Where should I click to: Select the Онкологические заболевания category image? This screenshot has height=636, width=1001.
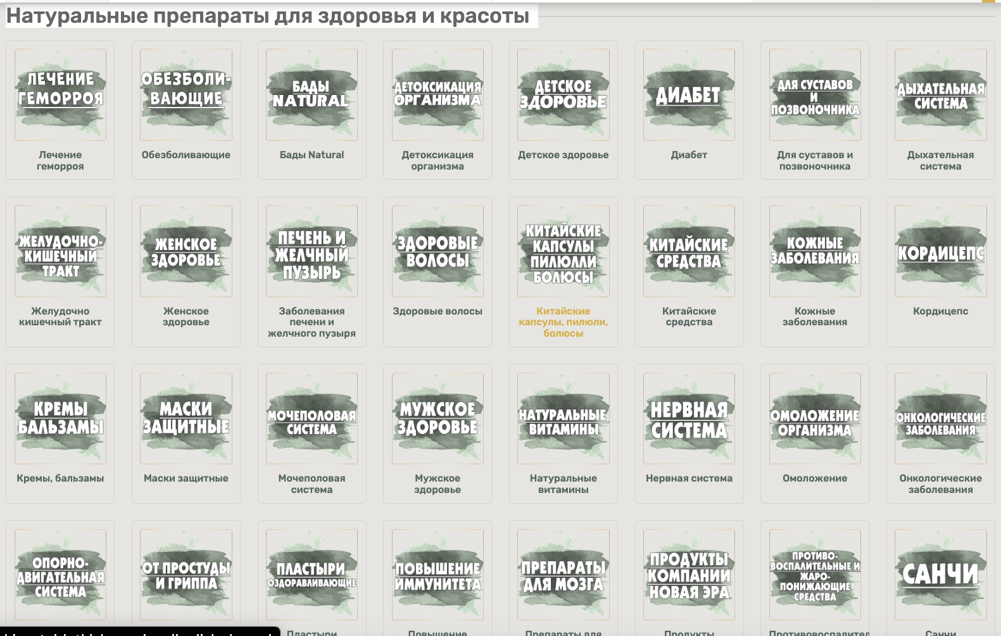[x=940, y=418]
